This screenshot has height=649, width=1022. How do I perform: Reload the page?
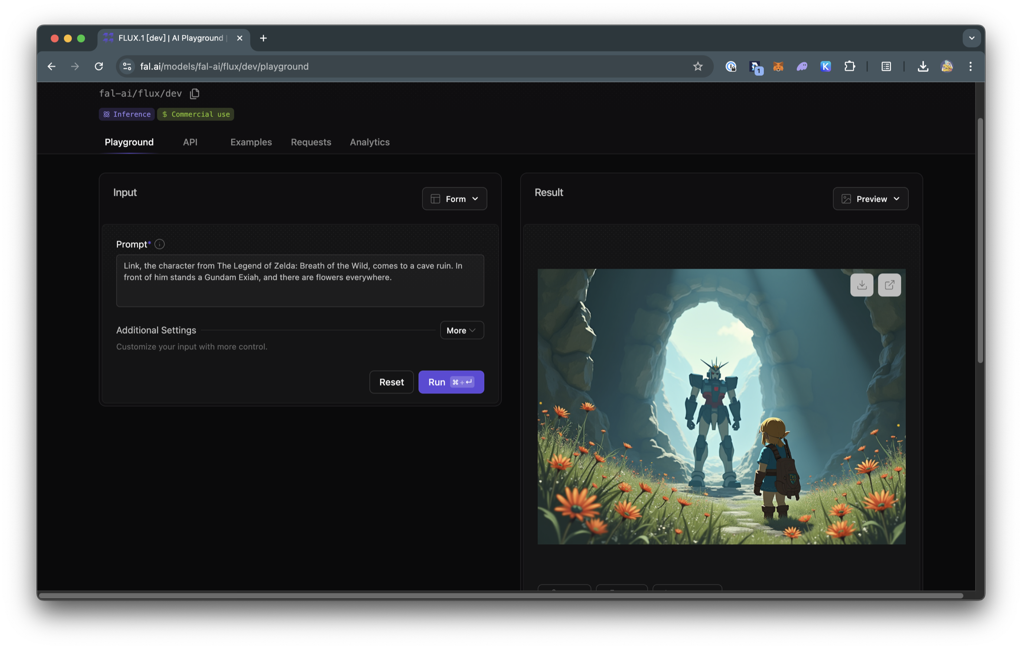pos(99,66)
